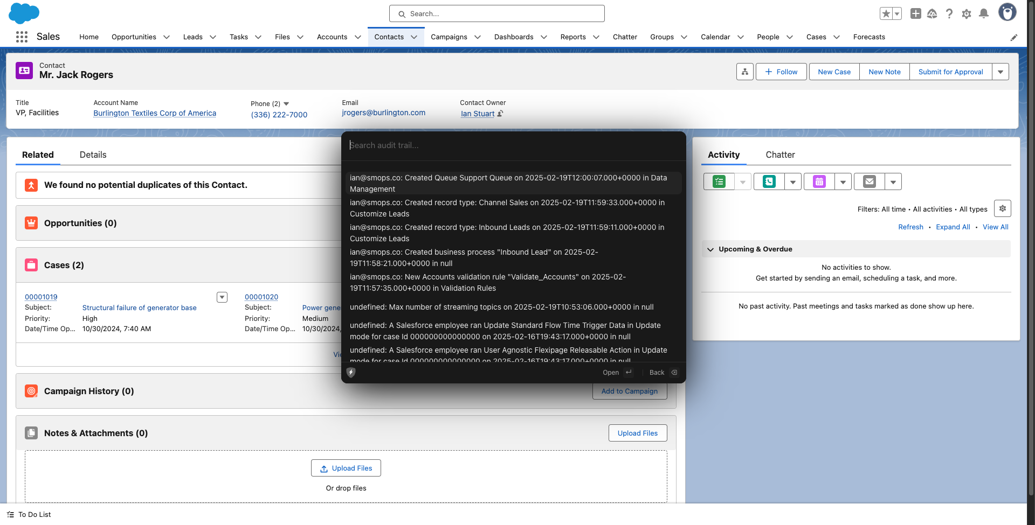Open the Chatter nav item

625,37
